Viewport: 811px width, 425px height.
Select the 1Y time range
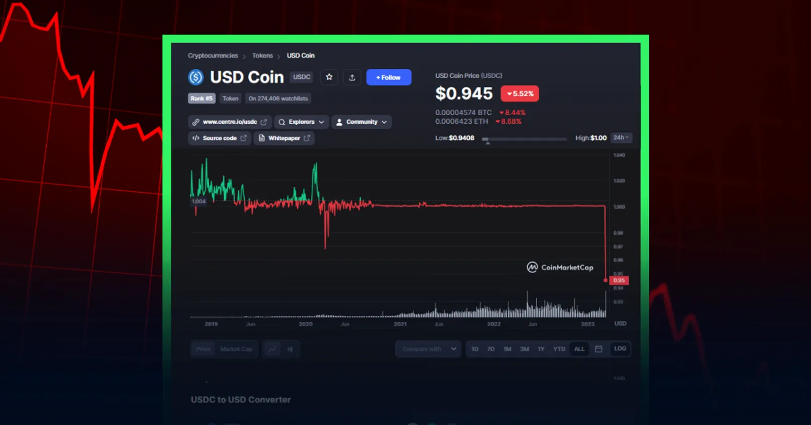(541, 349)
